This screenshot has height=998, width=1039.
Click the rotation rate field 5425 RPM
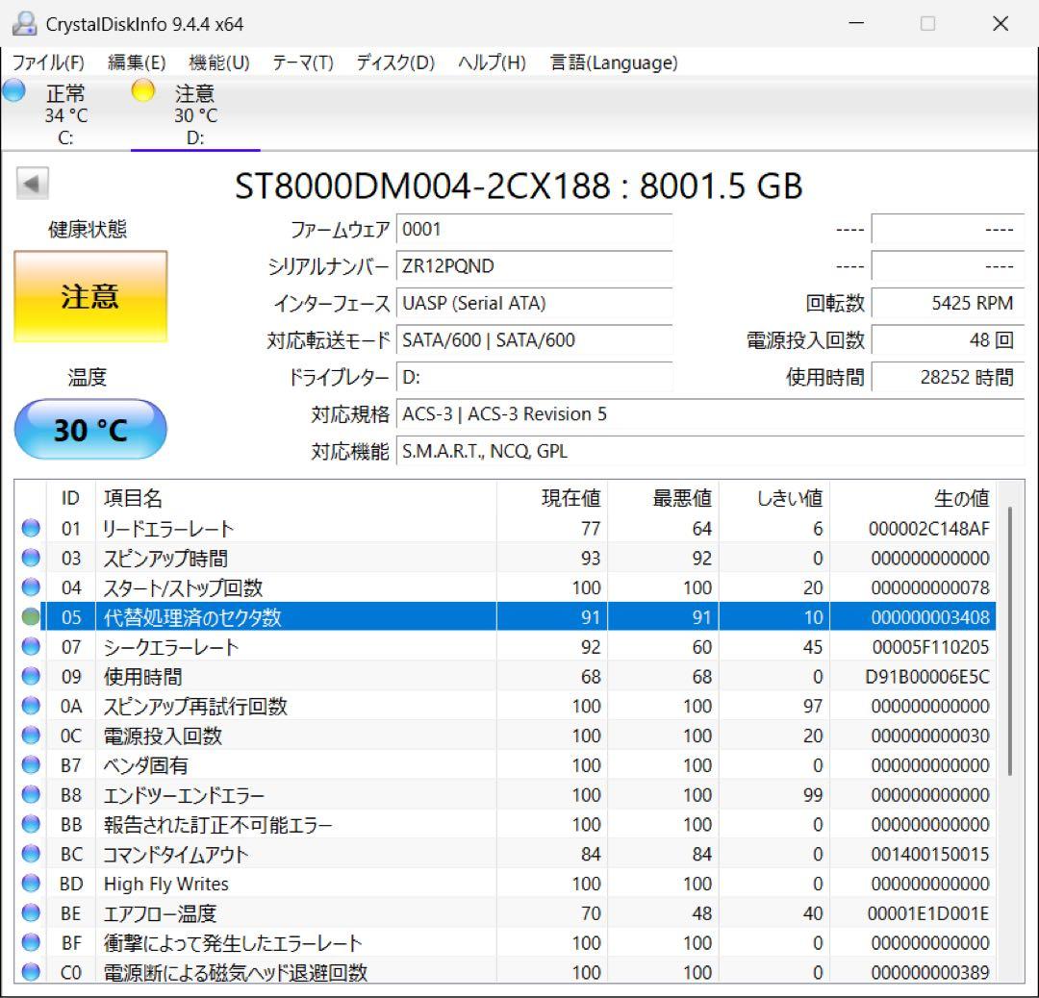tap(948, 303)
